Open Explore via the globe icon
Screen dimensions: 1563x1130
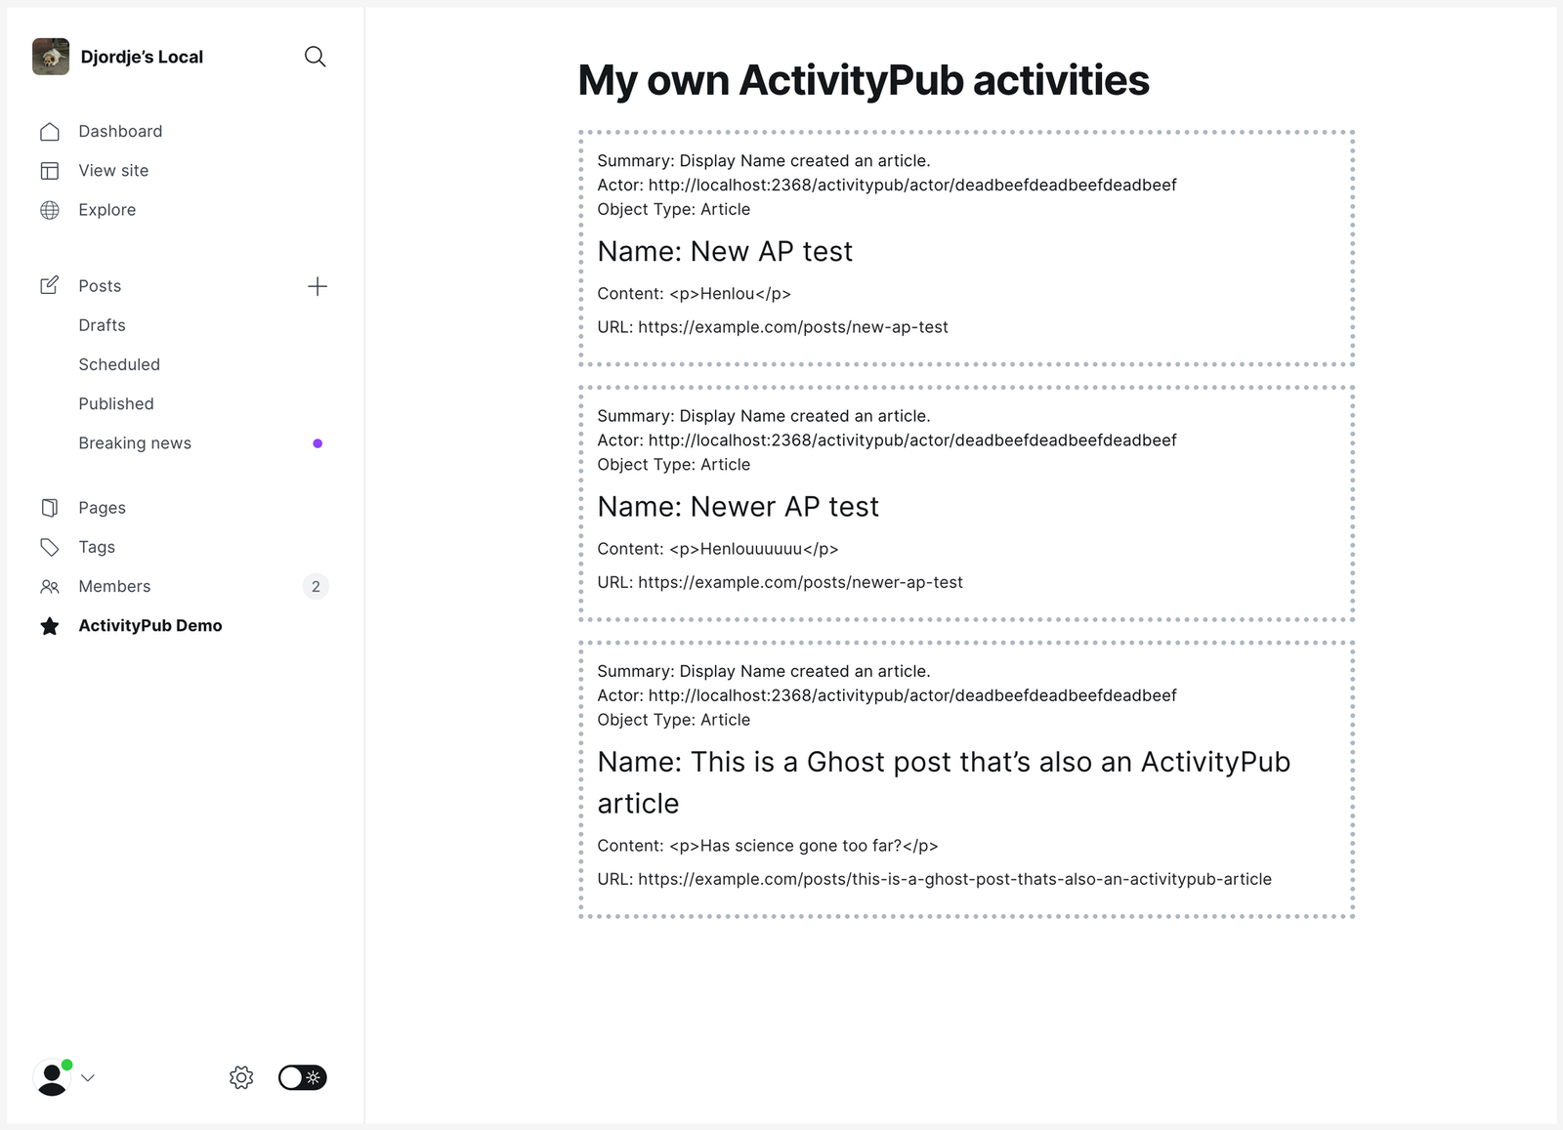50,209
